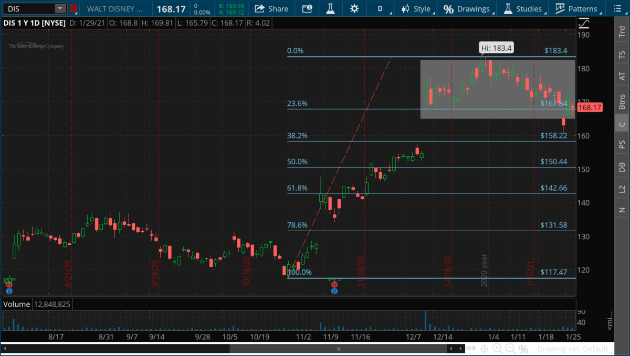Open the L2 sidebar tab
The width and height of the screenshot is (630, 356).
(622, 188)
